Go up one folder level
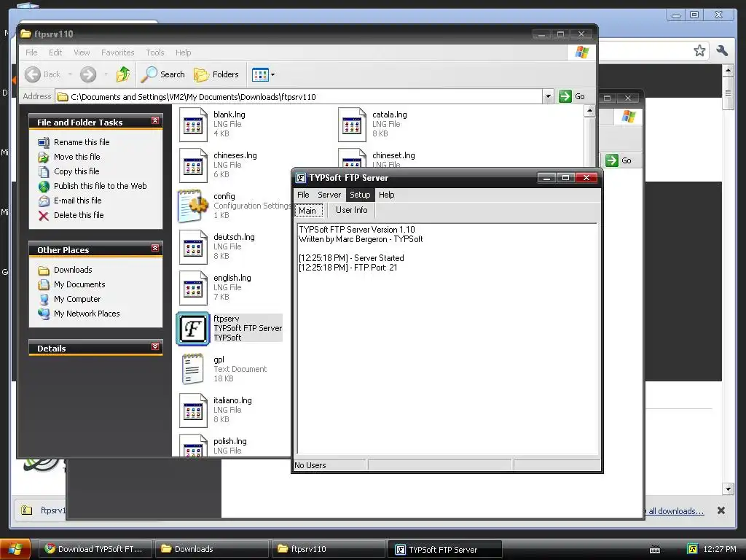This screenshot has width=746, height=560. click(x=123, y=74)
